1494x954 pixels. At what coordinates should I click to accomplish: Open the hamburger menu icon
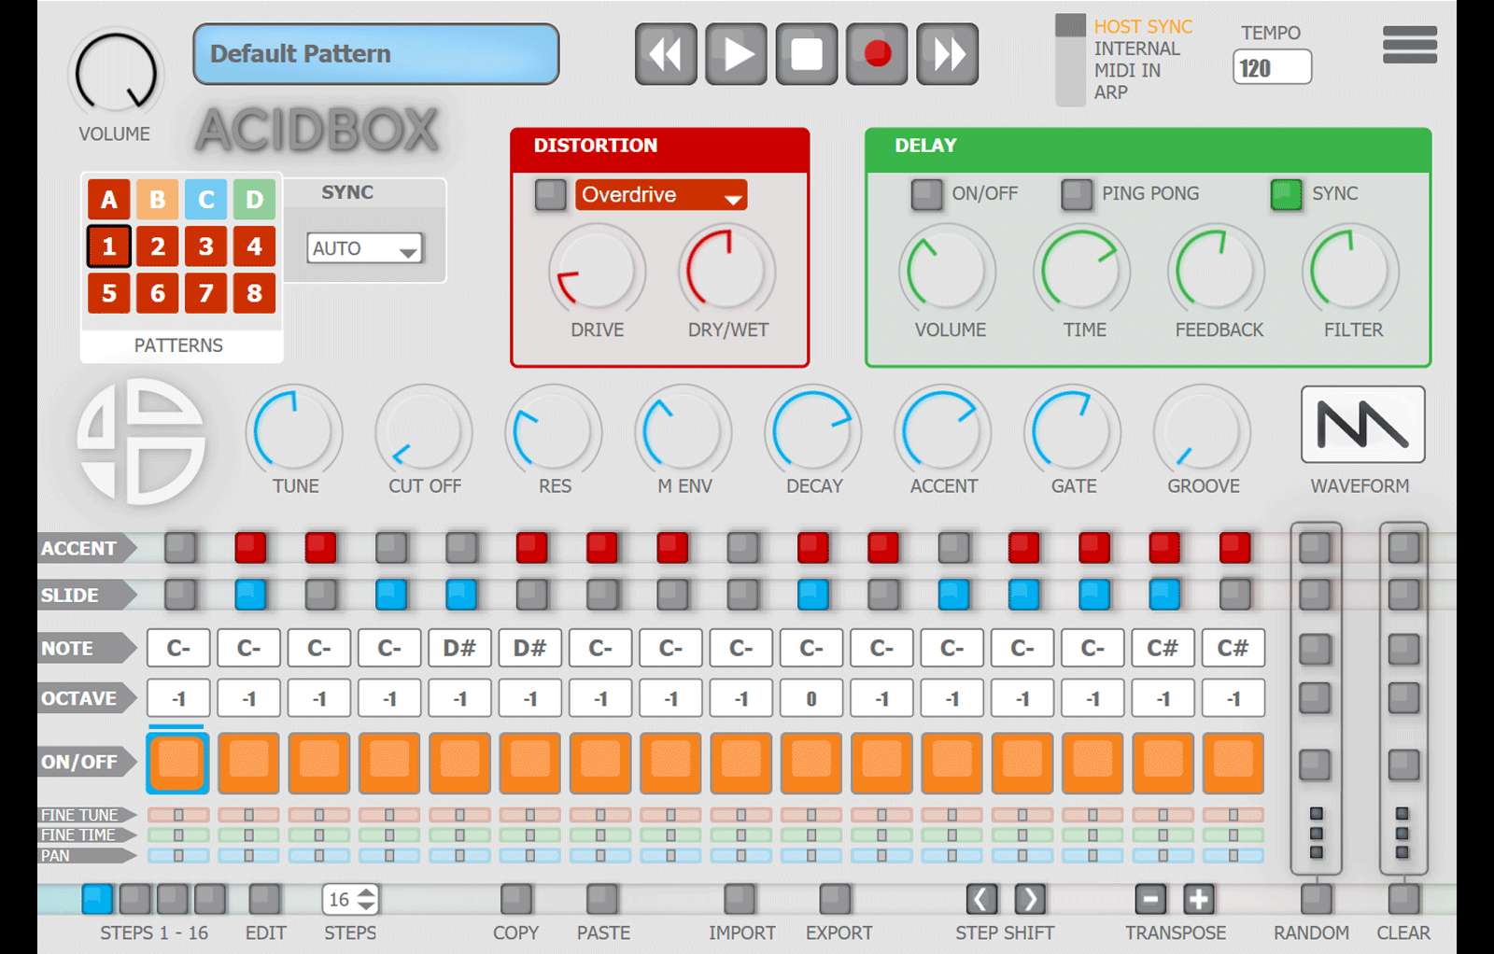click(x=1409, y=45)
